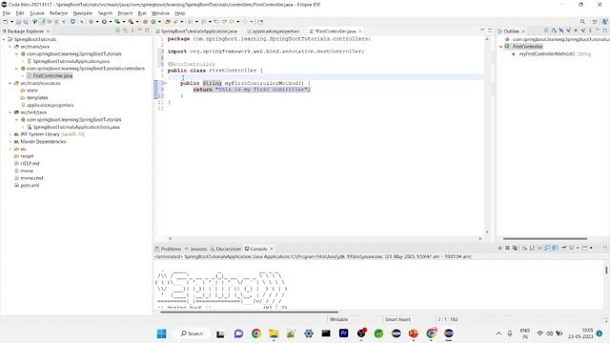
Task: Click the toolbar Search magnifier icon
Action: pos(582,22)
